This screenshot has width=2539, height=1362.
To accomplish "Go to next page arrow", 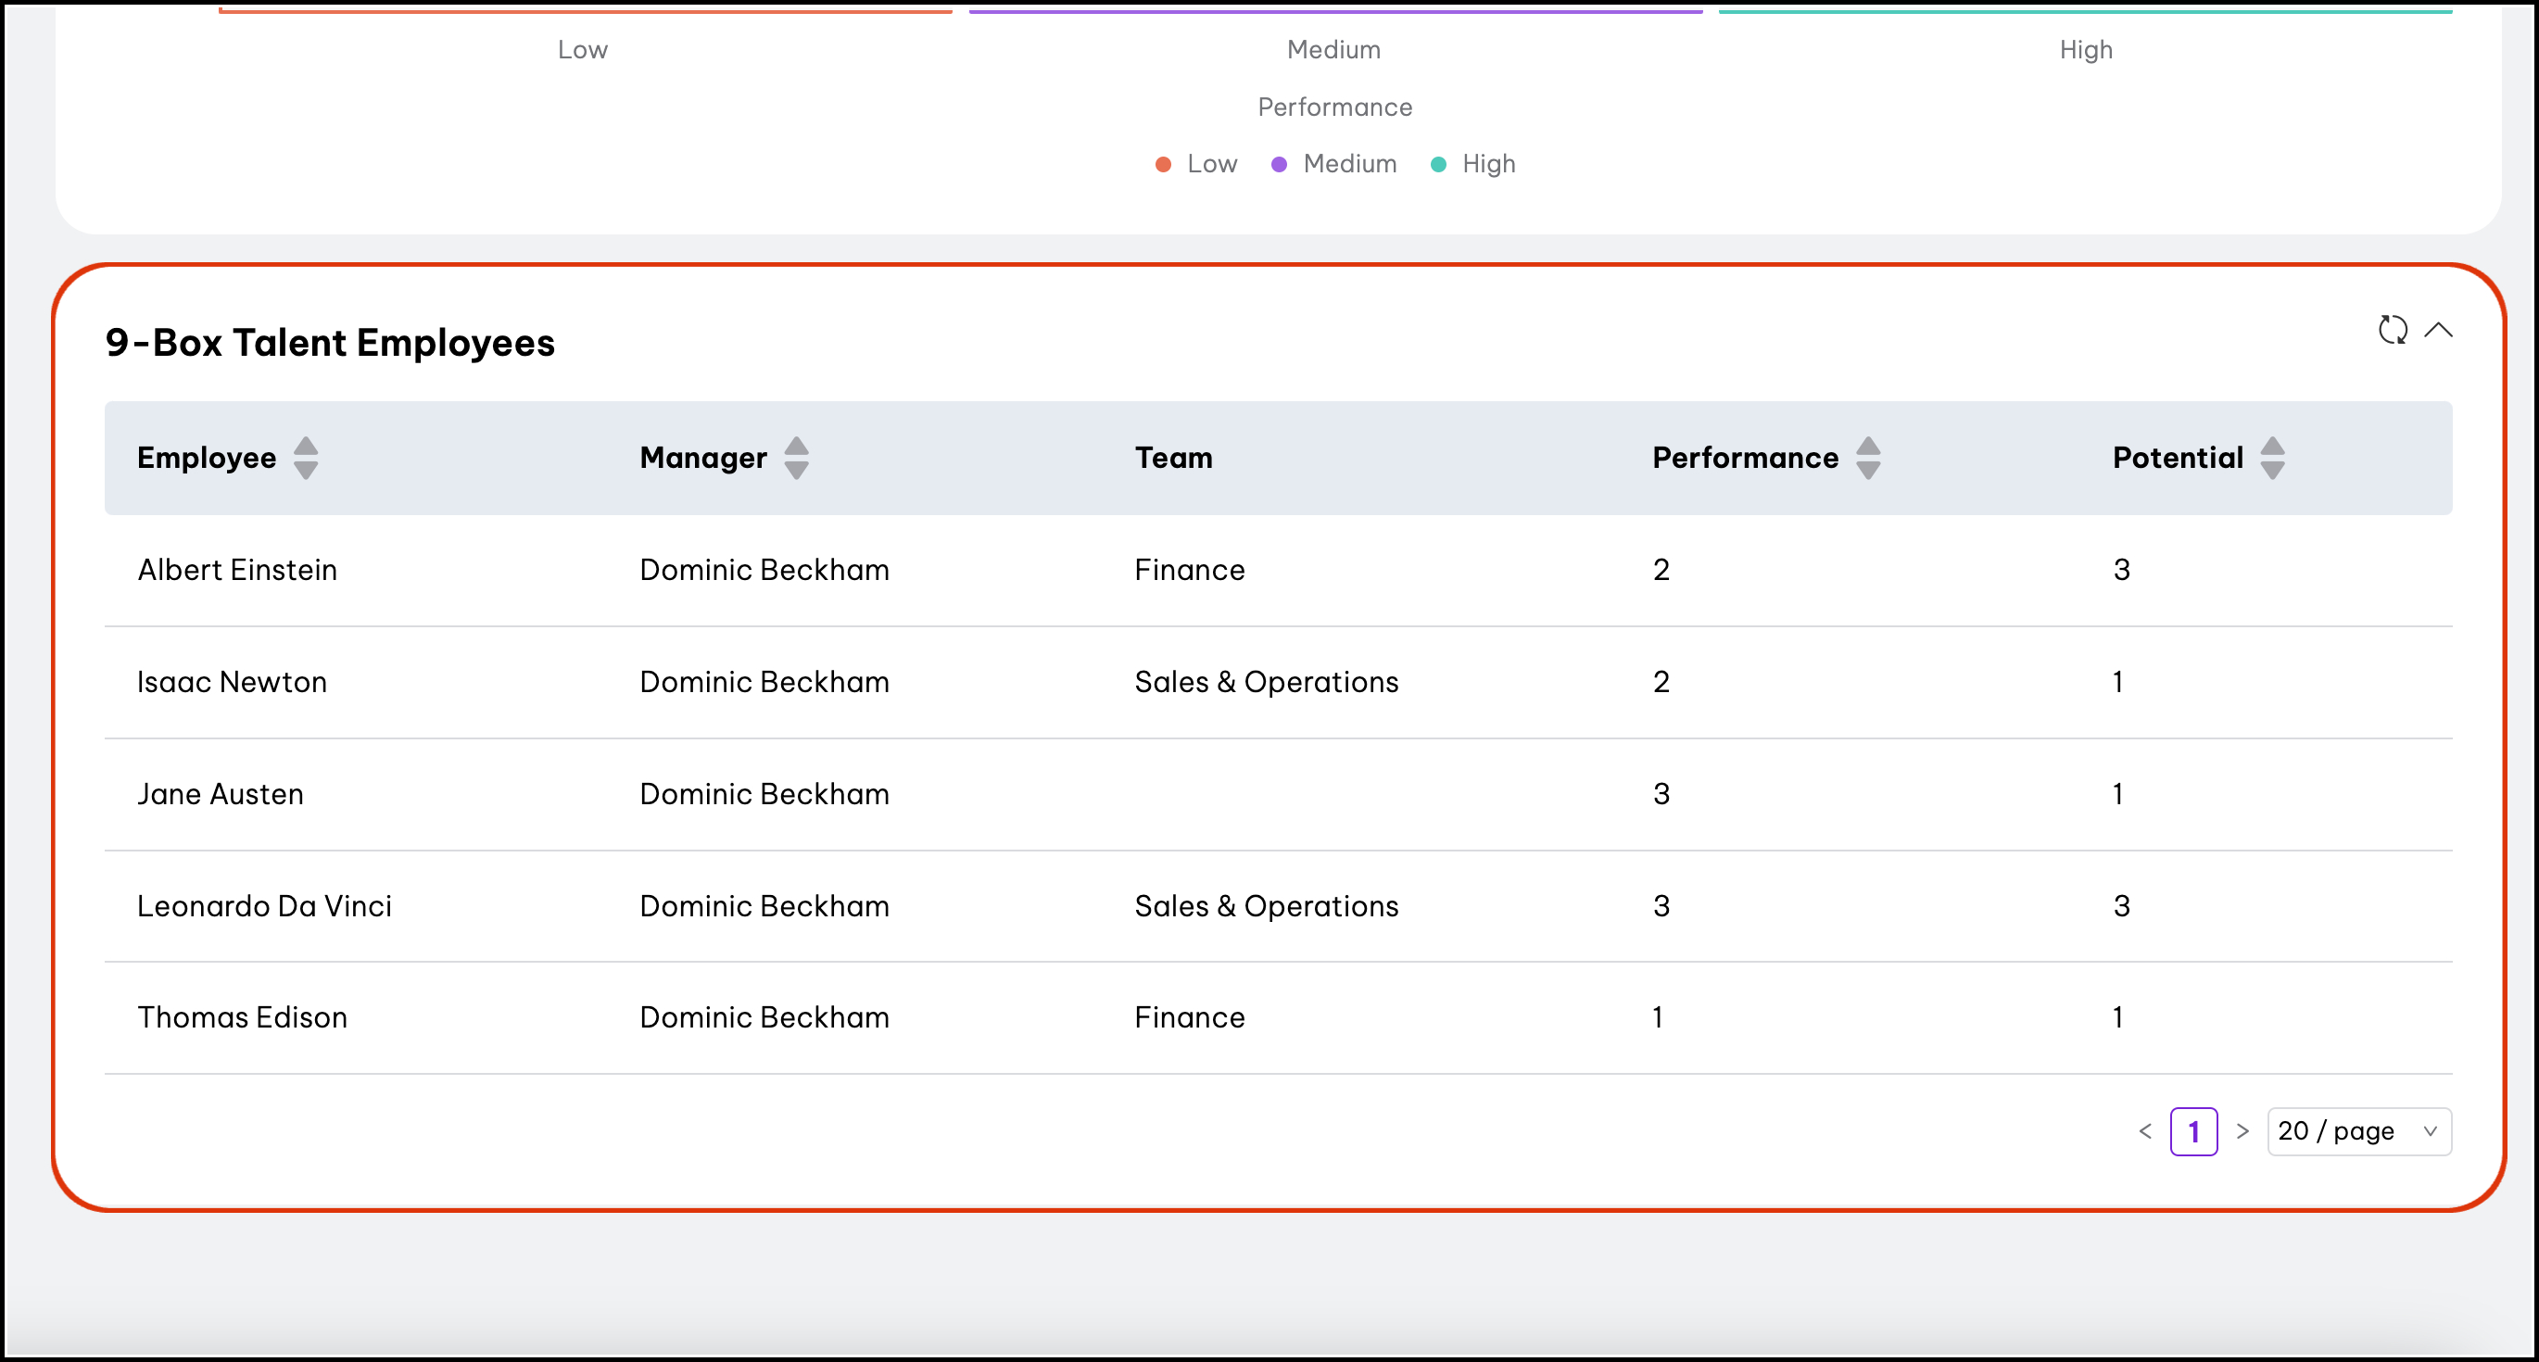I will tap(2242, 1131).
